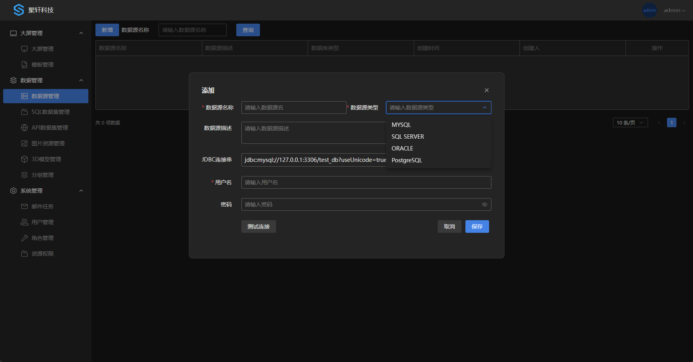Focus the 数据源名称 search field
The height and width of the screenshot is (362, 693).
coord(192,30)
